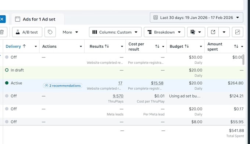Open the reports icon dropdown
Image resolution: width=250 pixels, height=144 pixels.
coord(196,32)
